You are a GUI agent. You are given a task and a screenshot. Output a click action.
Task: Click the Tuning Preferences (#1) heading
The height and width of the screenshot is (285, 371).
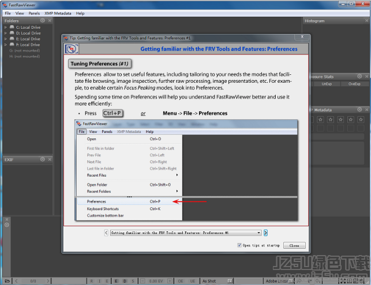(100, 64)
